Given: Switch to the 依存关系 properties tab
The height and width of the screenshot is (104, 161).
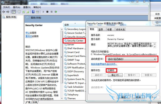Looking at the screenshot, I should [120, 29].
